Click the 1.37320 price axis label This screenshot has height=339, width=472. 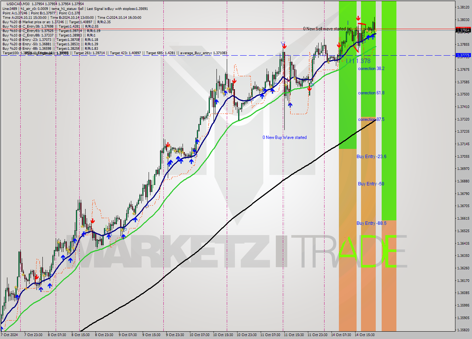coord(463,119)
